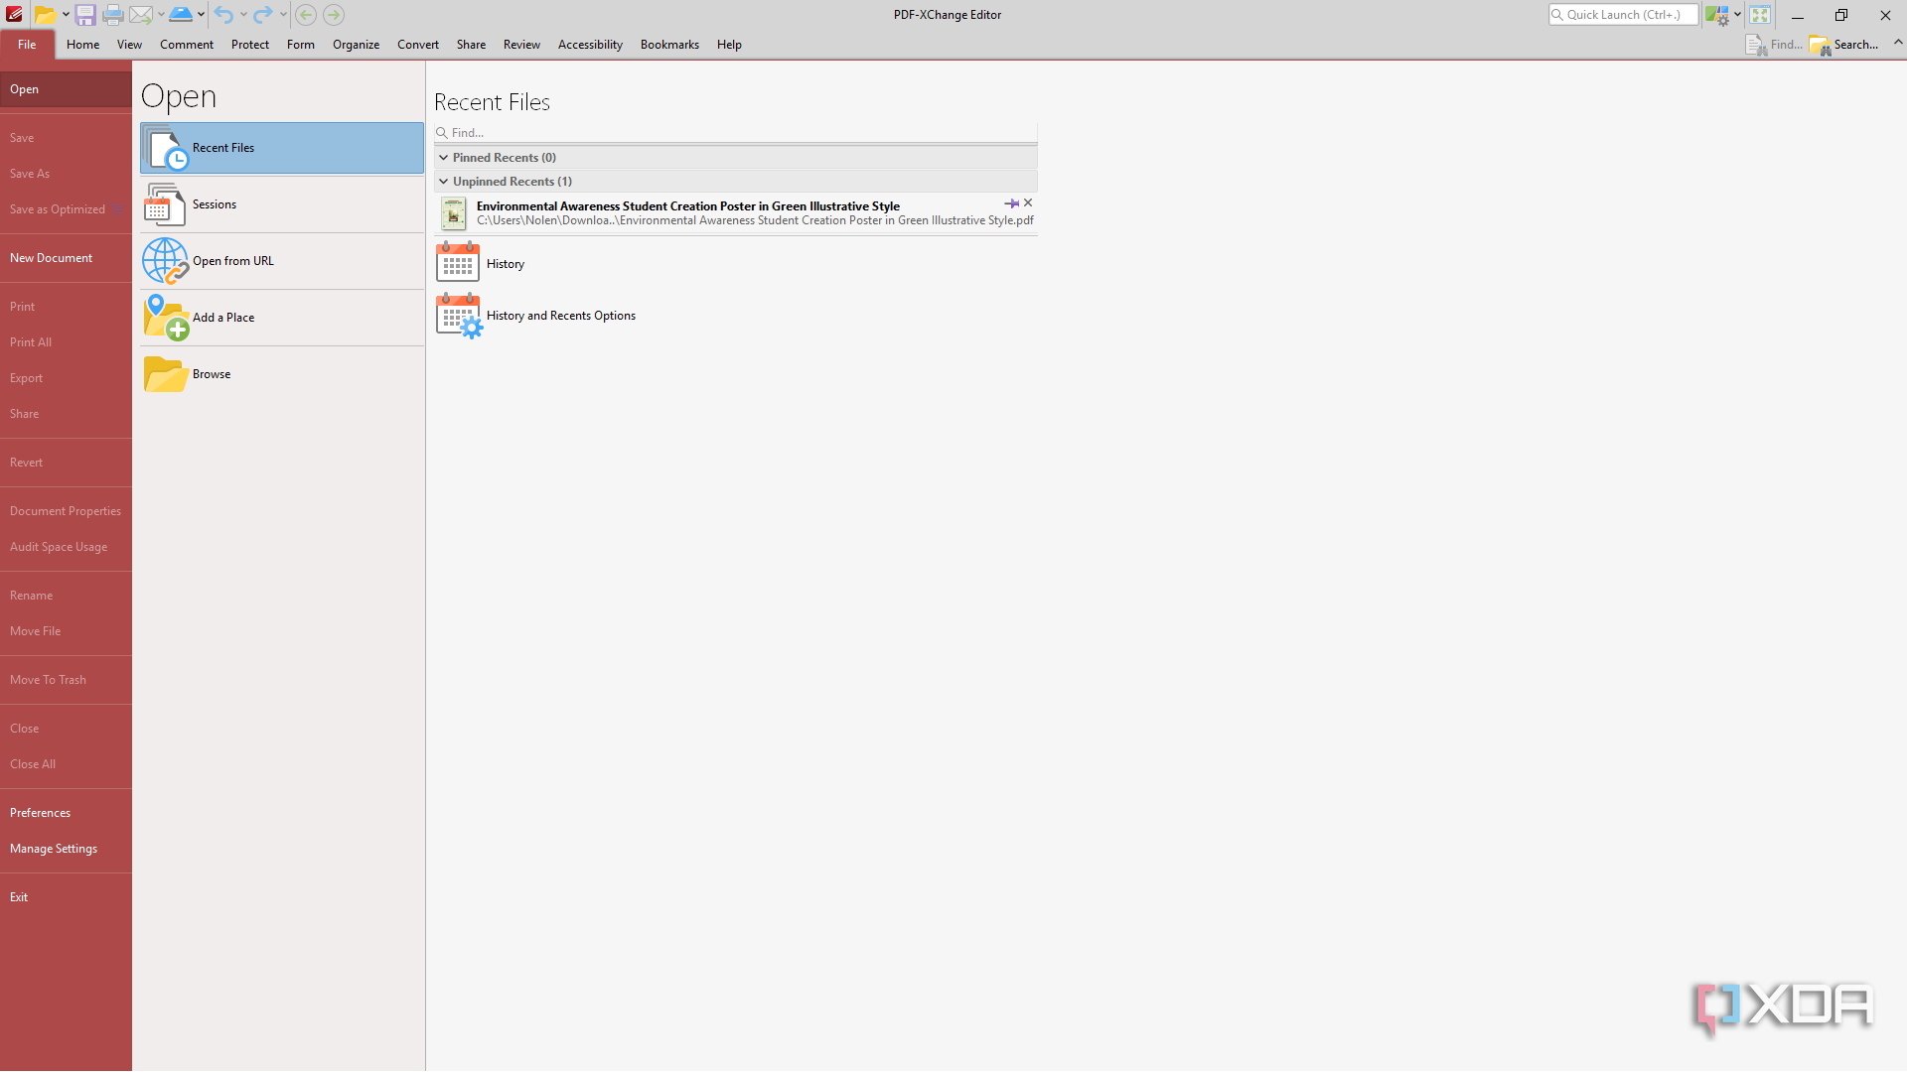Pin the Environmental Awareness Poster recent file
Screen dimensions: 1907x1072
click(x=1012, y=202)
